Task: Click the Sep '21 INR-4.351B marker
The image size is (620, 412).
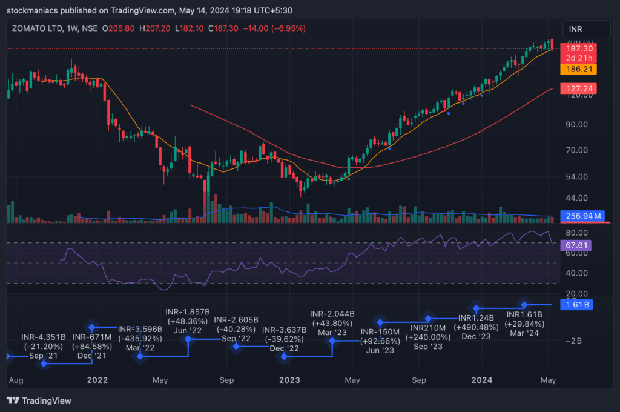Action: 44,362
